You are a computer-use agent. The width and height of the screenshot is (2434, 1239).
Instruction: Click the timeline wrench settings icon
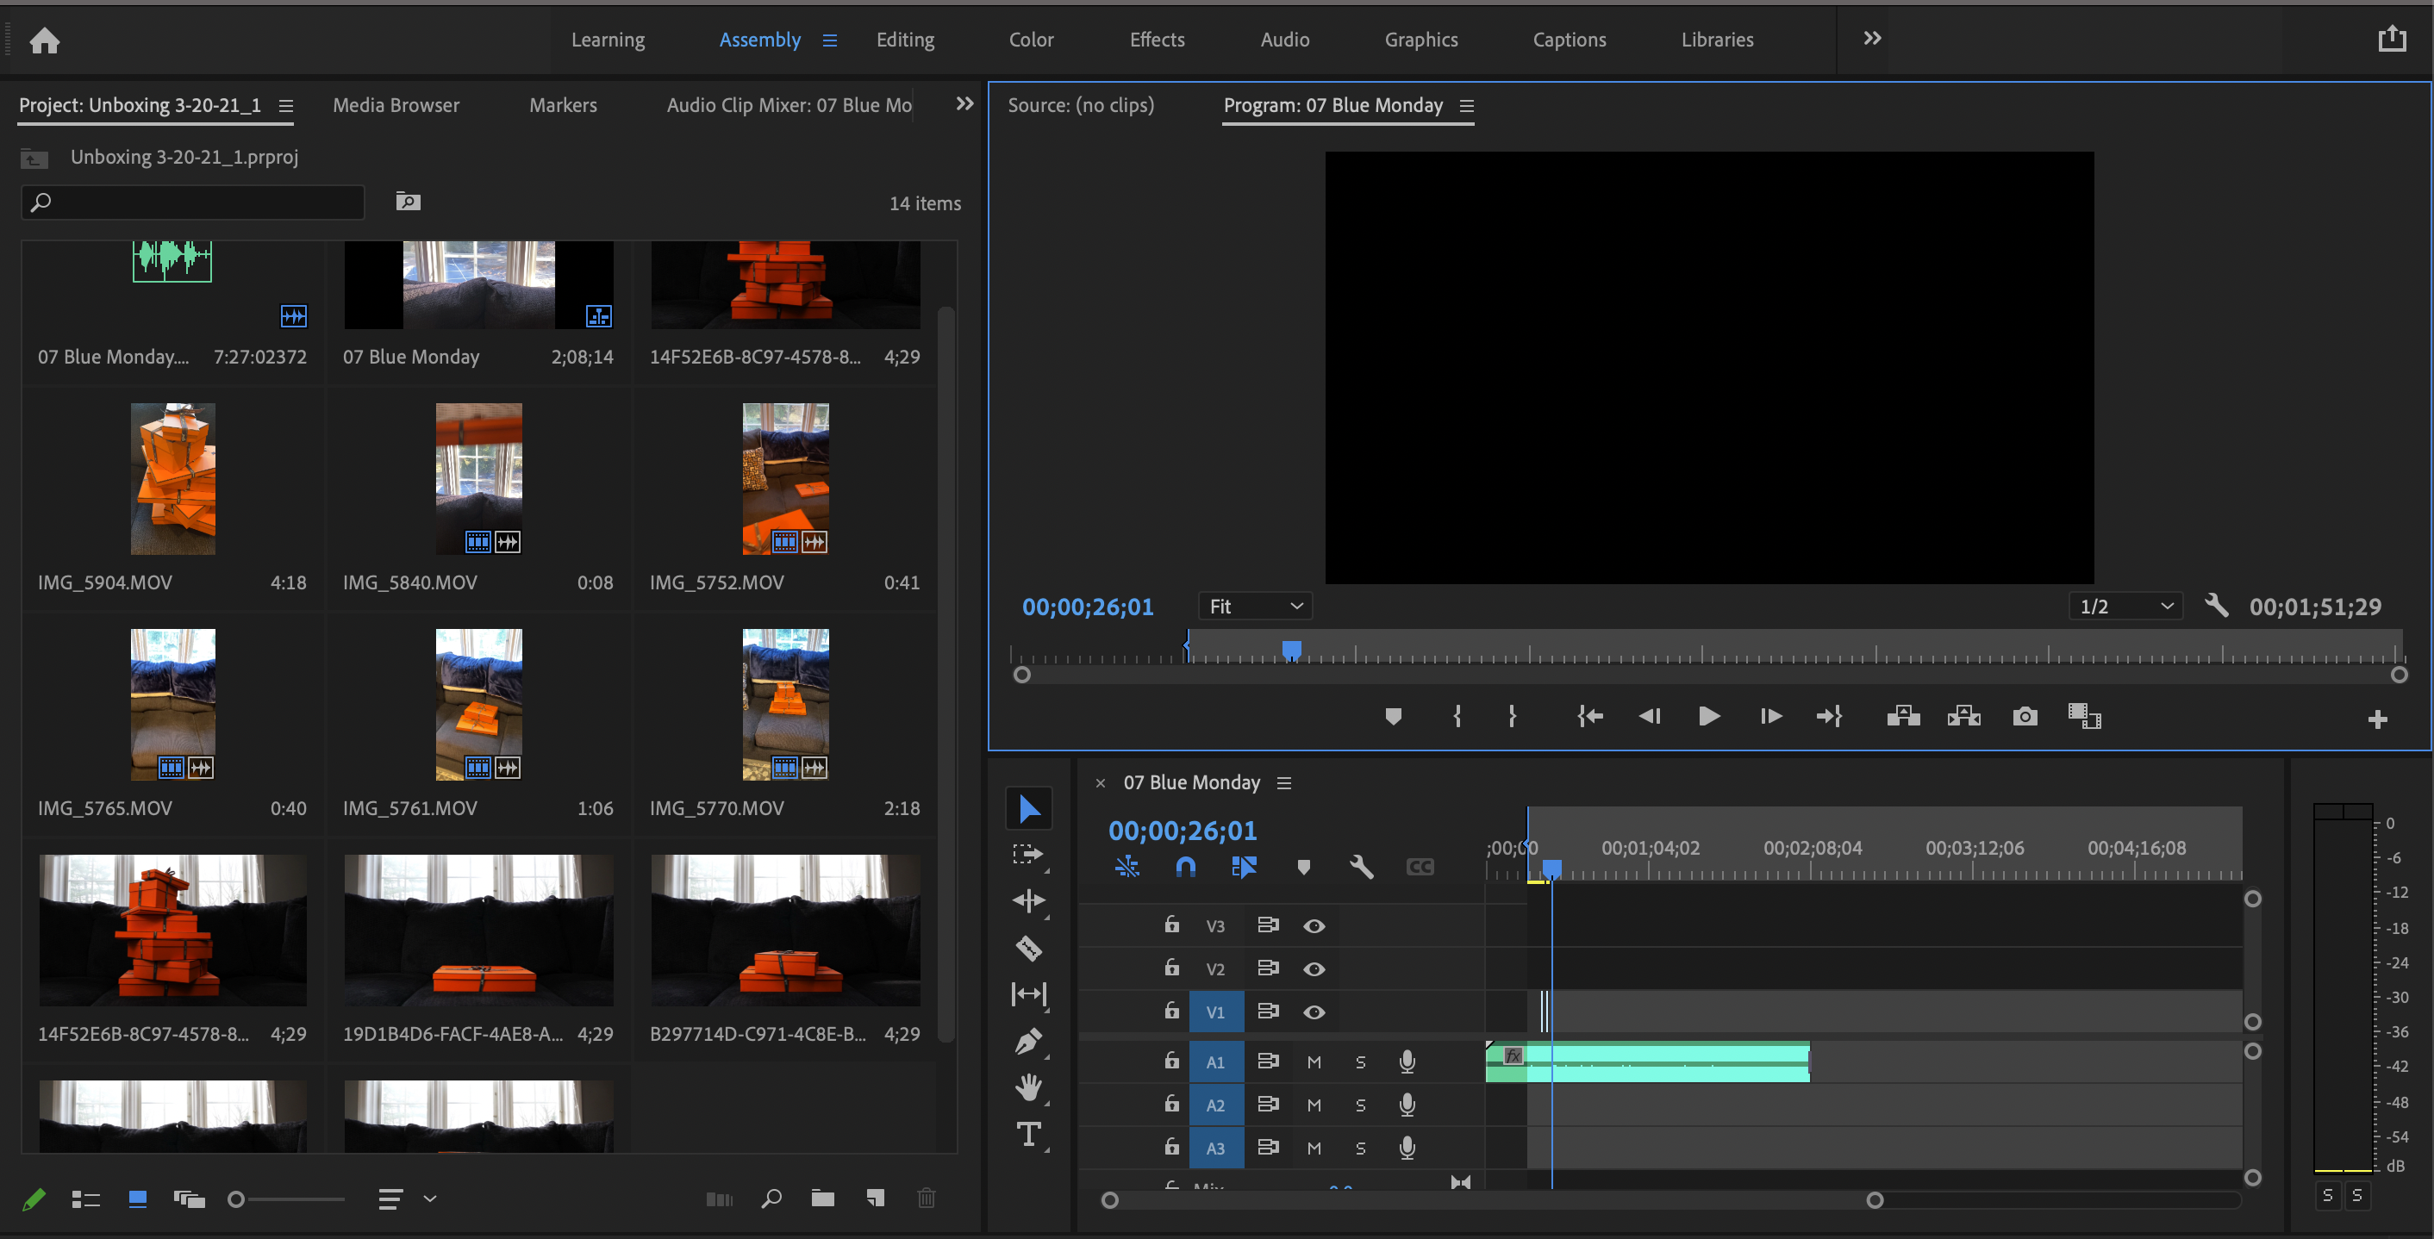(1361, 867)
